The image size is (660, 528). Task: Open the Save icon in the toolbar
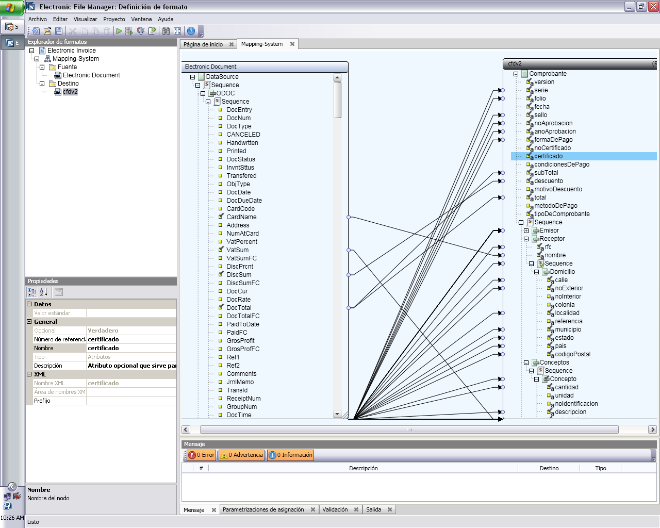point(59,30)
